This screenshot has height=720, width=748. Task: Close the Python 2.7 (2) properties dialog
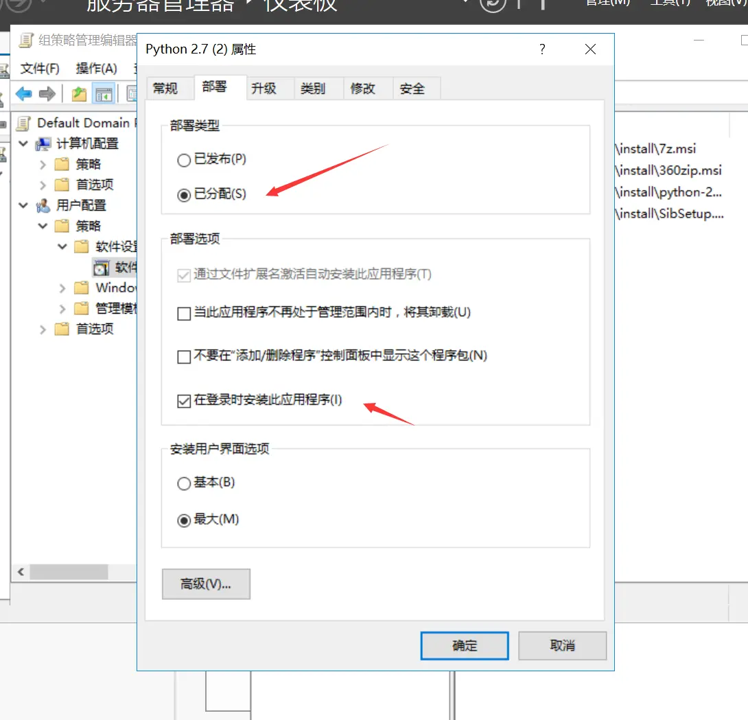click(x=590, y=49)
